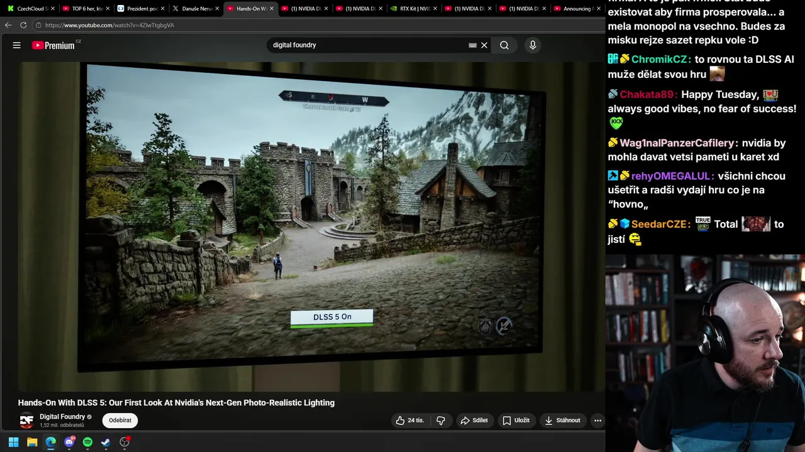Click the video player to pause
805x452 pixels.
311,226
